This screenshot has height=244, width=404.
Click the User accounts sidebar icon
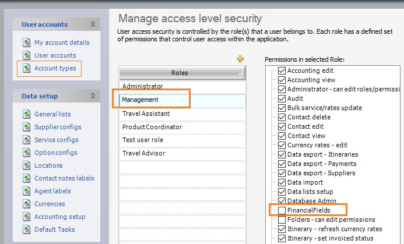pos(26,55)
